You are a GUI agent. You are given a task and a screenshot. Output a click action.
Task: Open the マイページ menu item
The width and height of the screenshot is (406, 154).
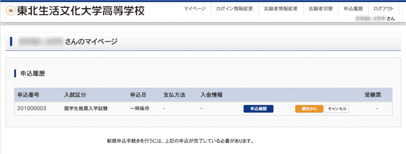pyautogui.click(x=195, y=9)
